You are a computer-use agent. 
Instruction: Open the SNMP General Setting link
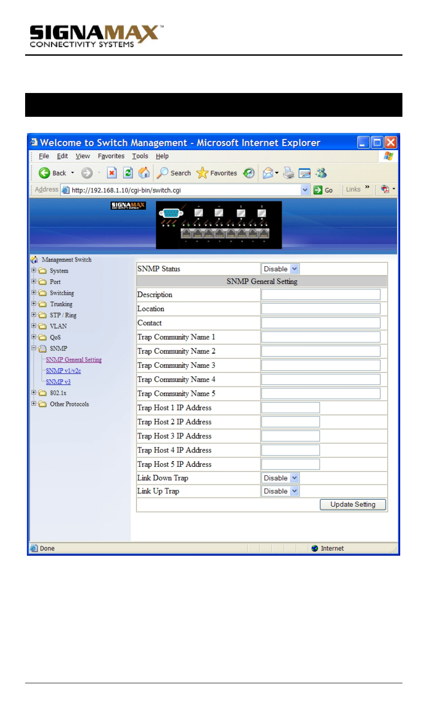point(74,360)
